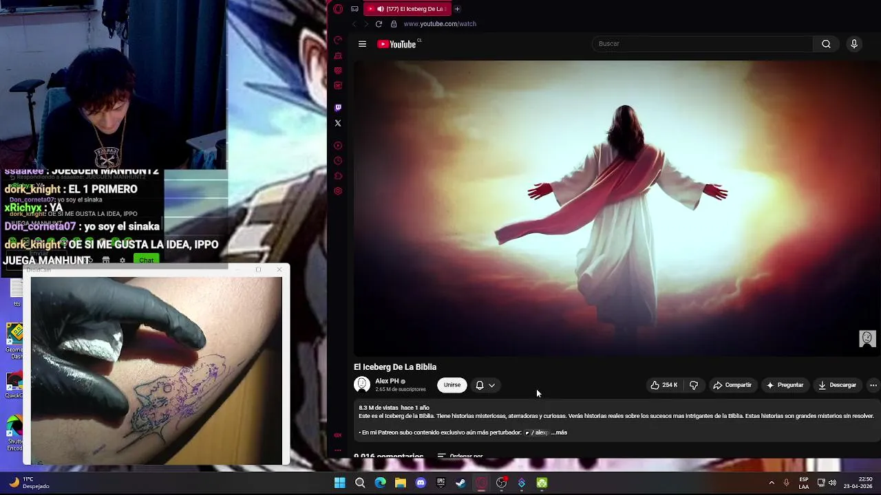
Task: Open Windows taskbar search
Action: click(x=360, y=483)
